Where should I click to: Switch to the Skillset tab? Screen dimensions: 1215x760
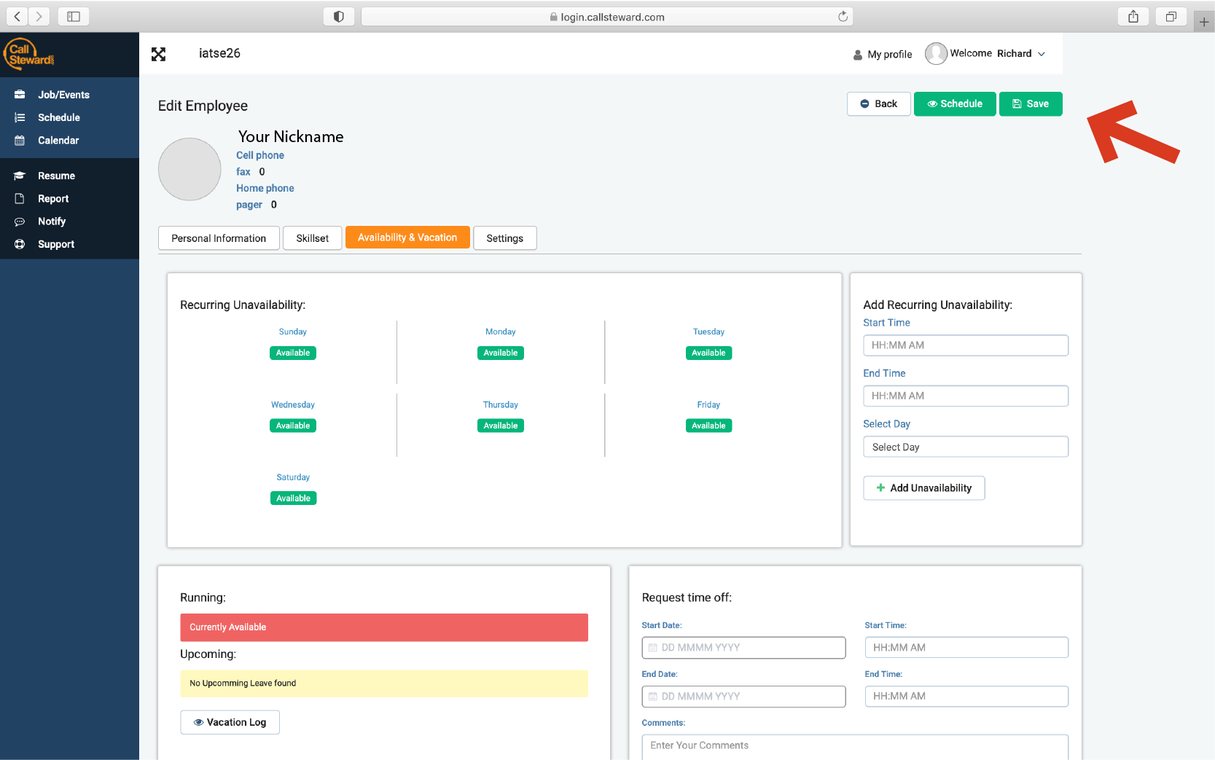(312, 238)
